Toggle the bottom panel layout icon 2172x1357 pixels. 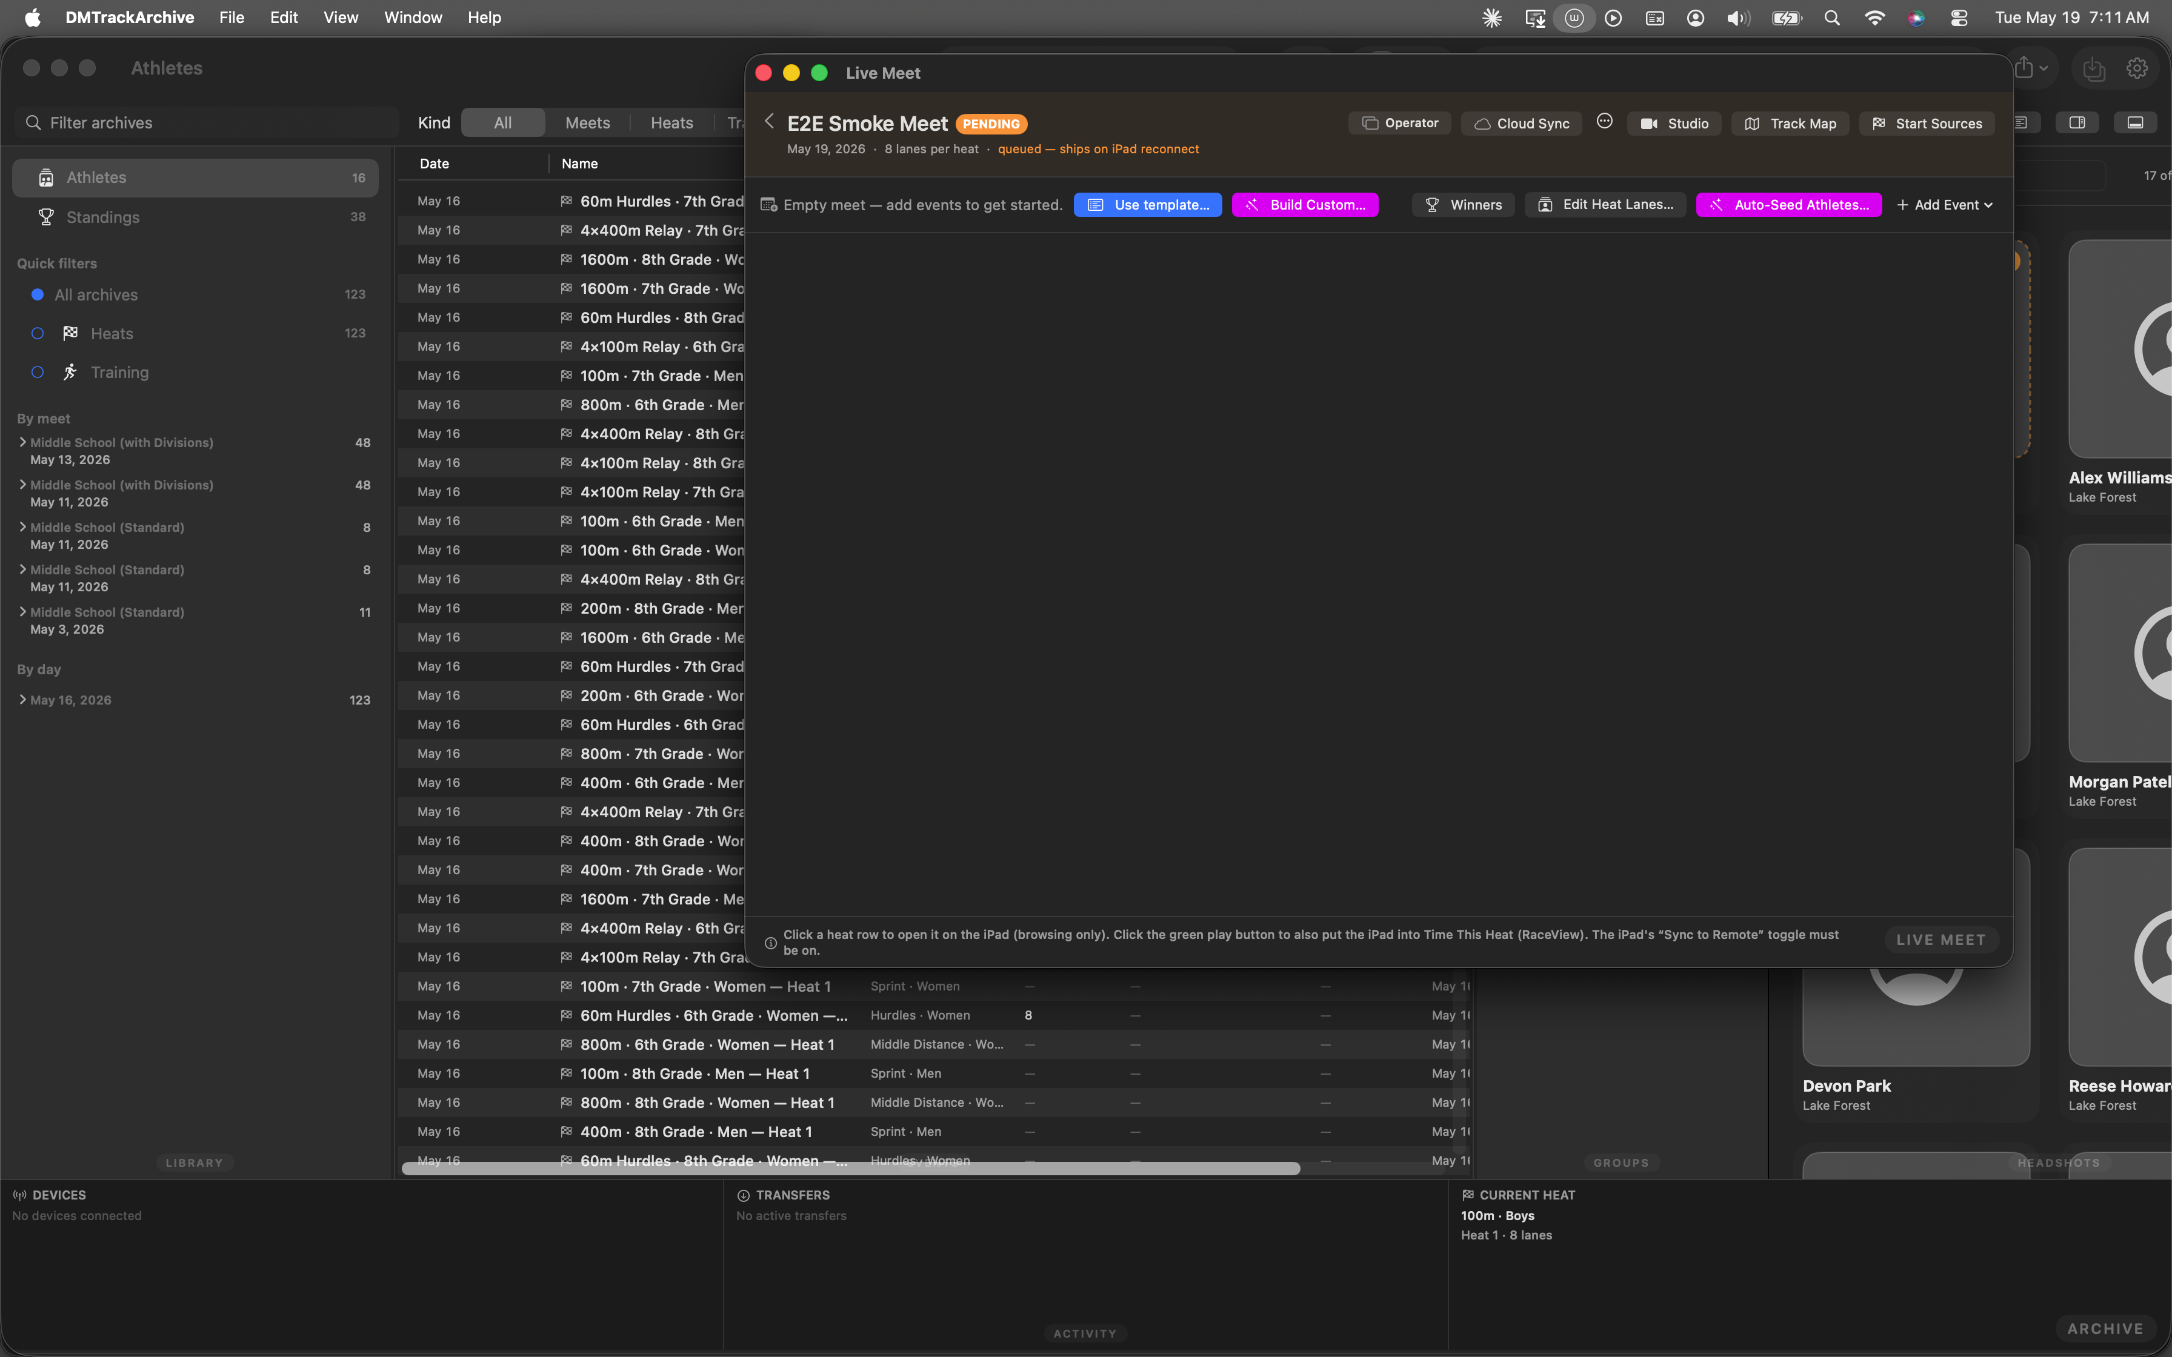point(2135,123)
